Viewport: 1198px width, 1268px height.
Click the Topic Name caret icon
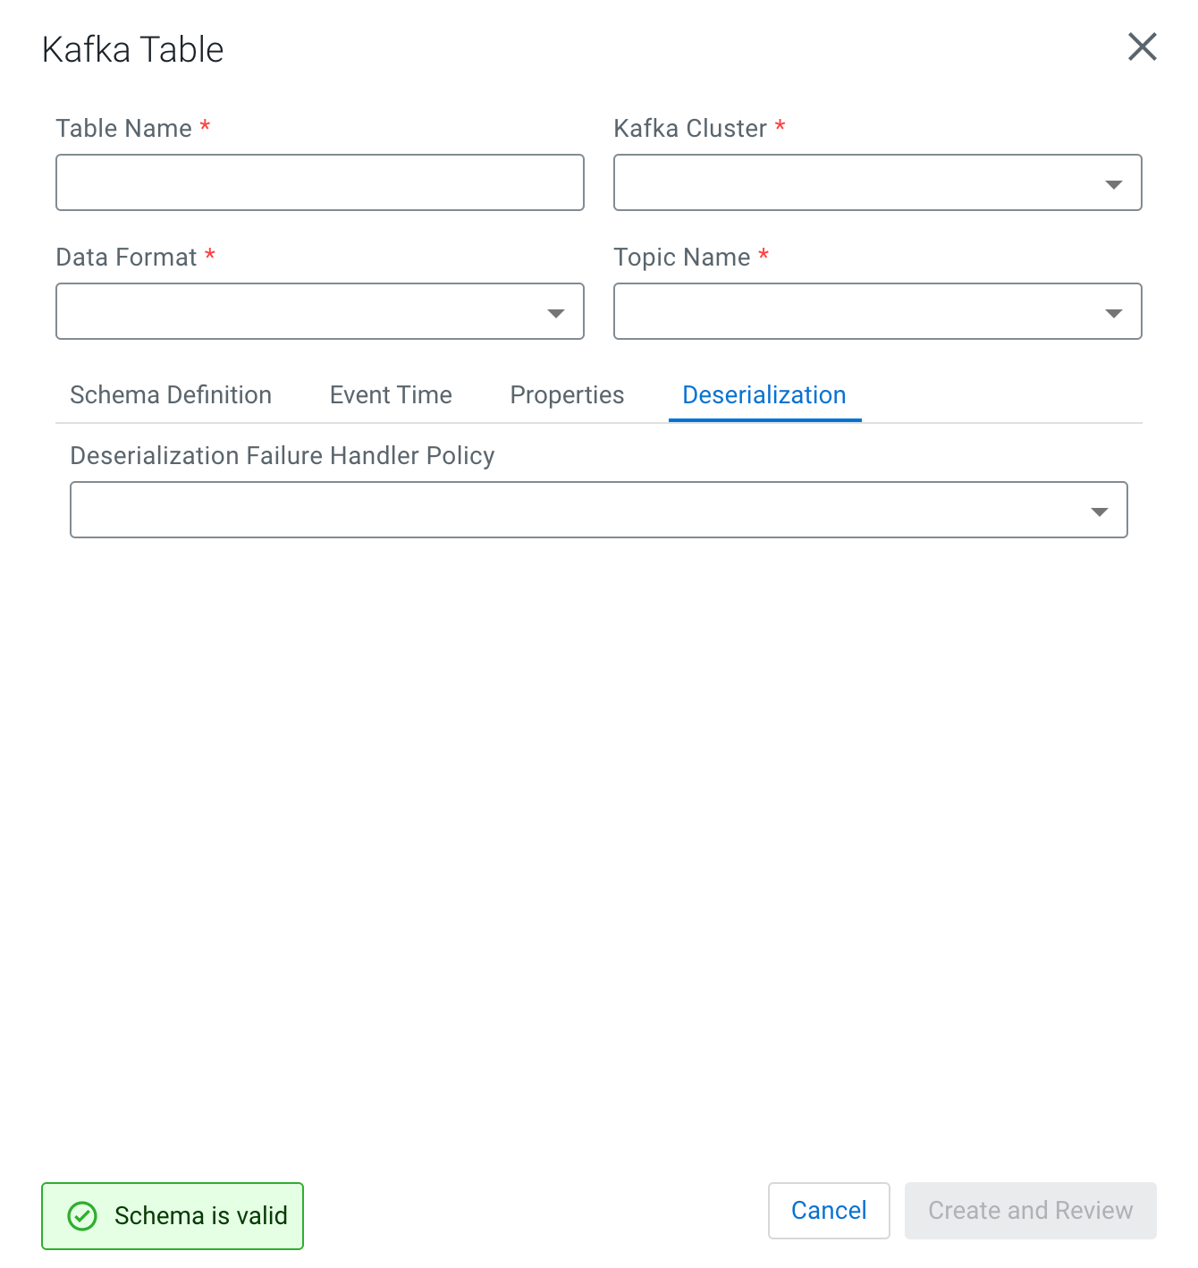(1113, 313)
